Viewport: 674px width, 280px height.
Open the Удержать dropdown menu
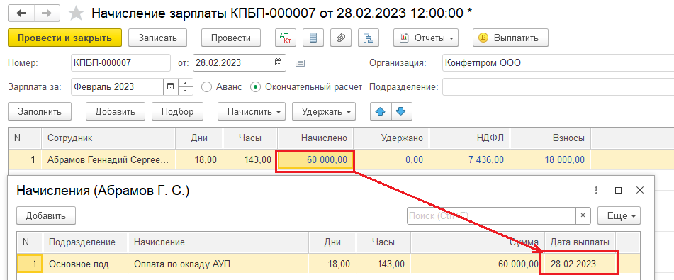coord(324,111)
